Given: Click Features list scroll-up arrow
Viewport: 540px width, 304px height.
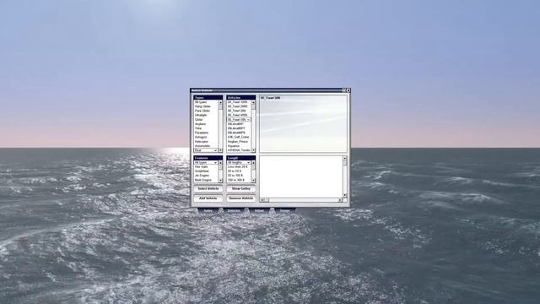Looking at the screenshot, I should click(x=220, y=162).
